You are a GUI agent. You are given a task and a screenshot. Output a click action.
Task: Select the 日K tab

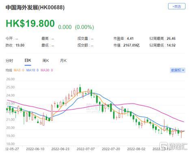coord(28,60)
